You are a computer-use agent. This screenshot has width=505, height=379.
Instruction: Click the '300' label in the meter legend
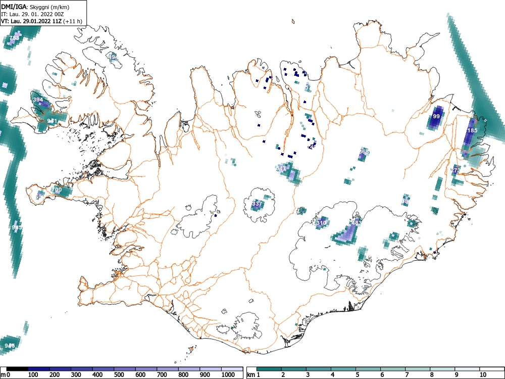pyautogui.click(x=76, y=374)
